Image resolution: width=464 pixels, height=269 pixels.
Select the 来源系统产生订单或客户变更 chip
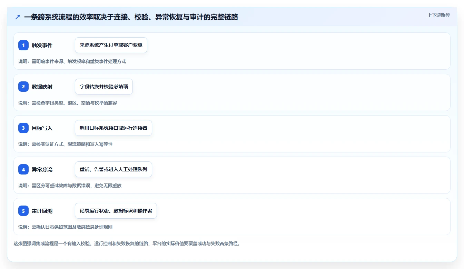[111, 45]
